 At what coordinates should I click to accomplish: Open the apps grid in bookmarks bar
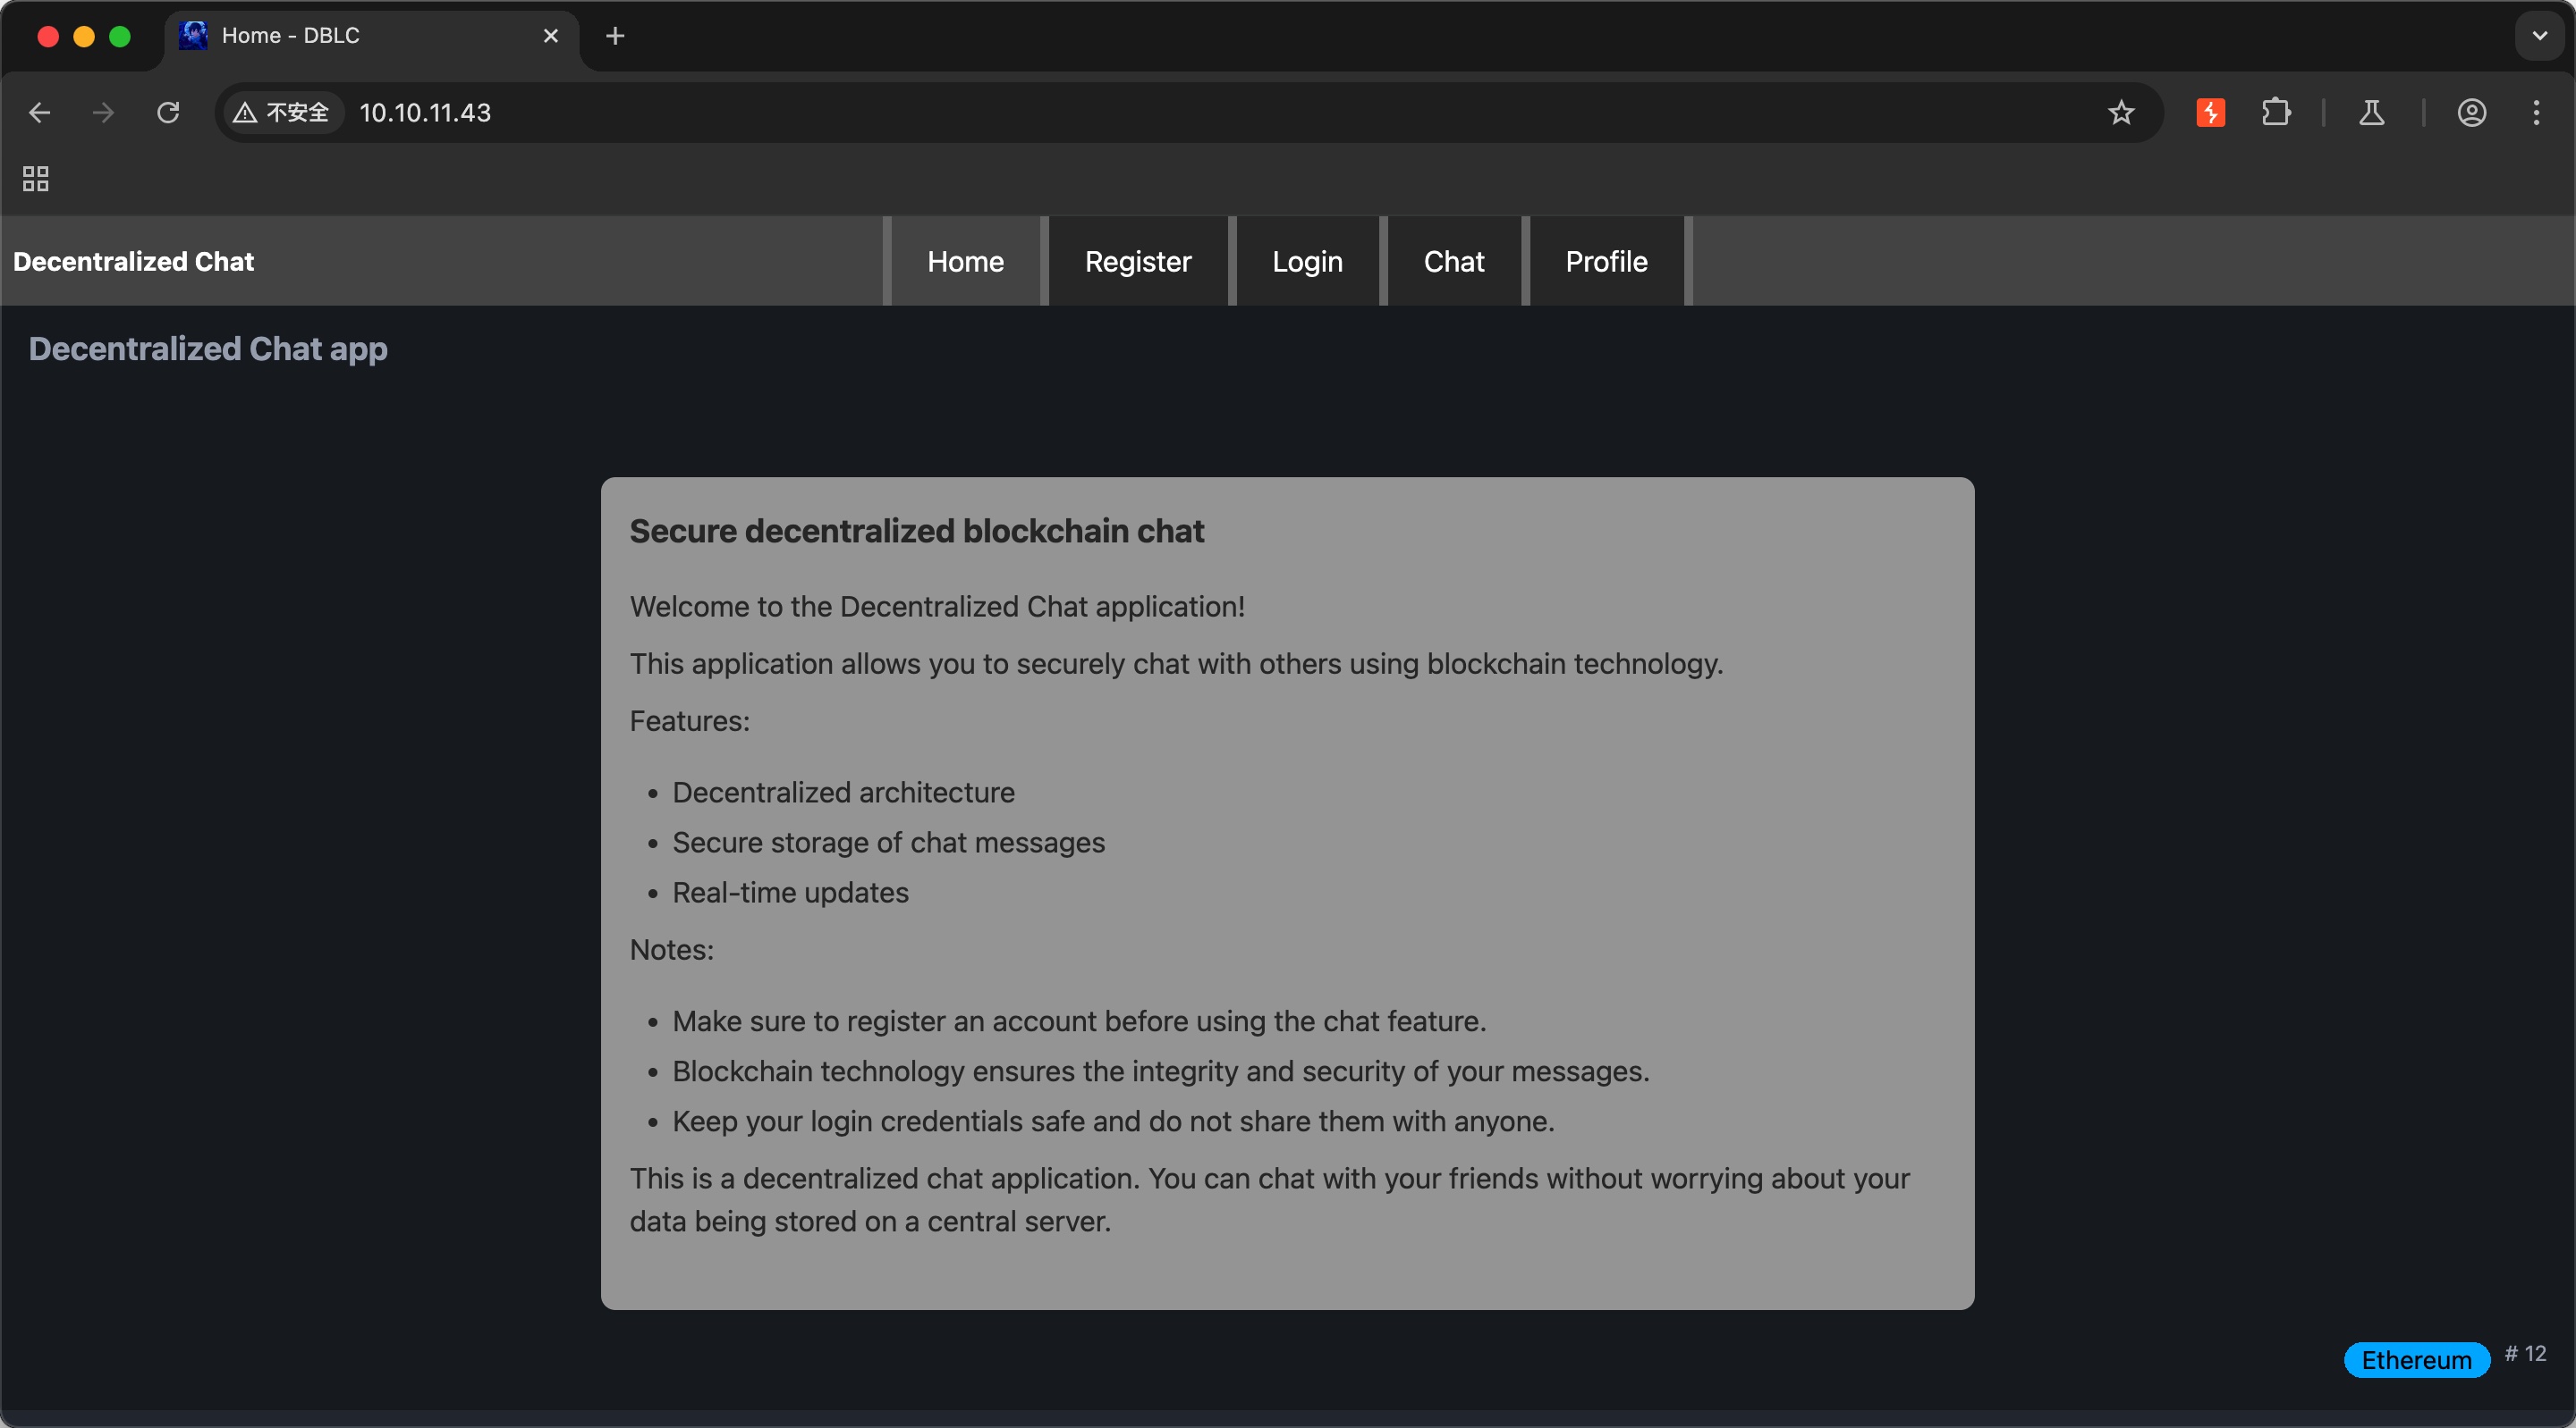point(36,179)
